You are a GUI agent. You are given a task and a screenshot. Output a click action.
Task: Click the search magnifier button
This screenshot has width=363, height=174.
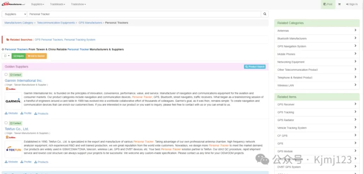click(265, 14)
